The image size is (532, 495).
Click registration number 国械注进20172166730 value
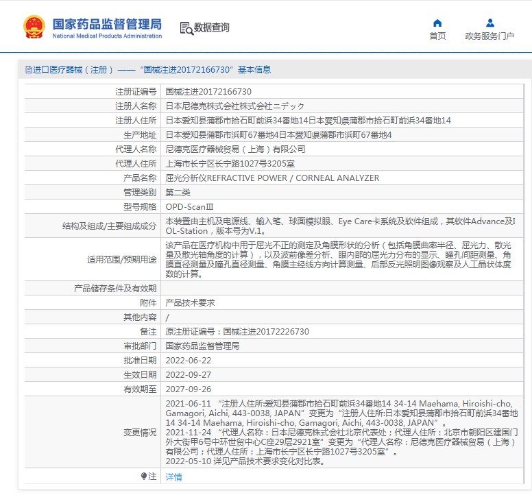(208, 91)
